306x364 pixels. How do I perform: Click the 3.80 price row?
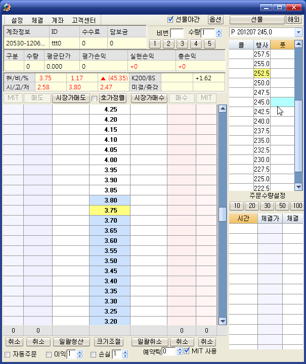pos(110,200)
